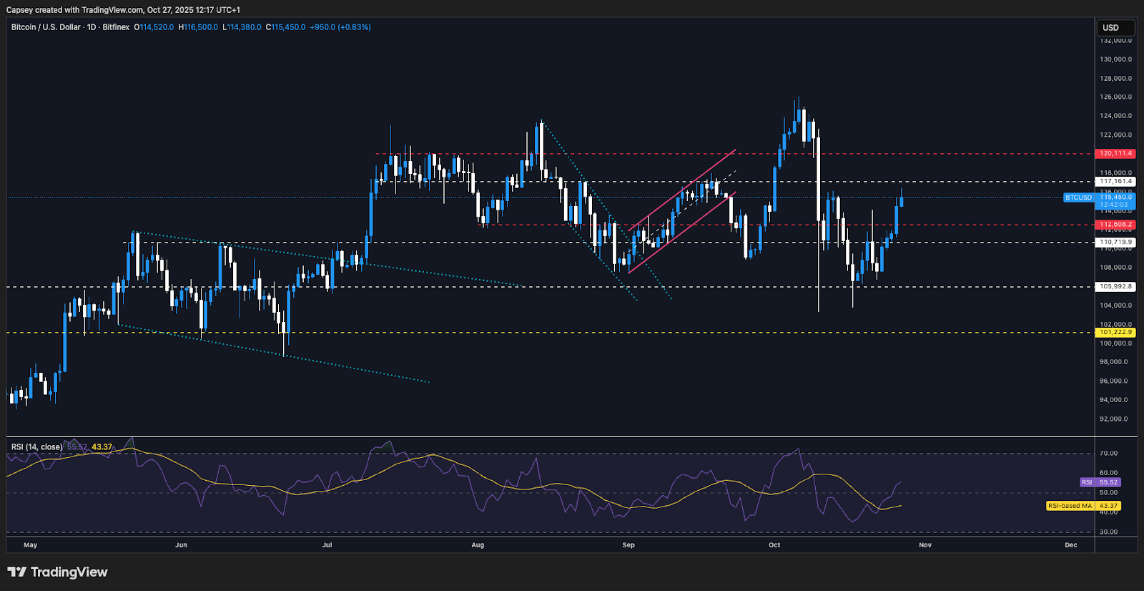Select the red 112,608.2 price level label
This screenshot has width=1144, height=591.
(x=1115, y=225)
